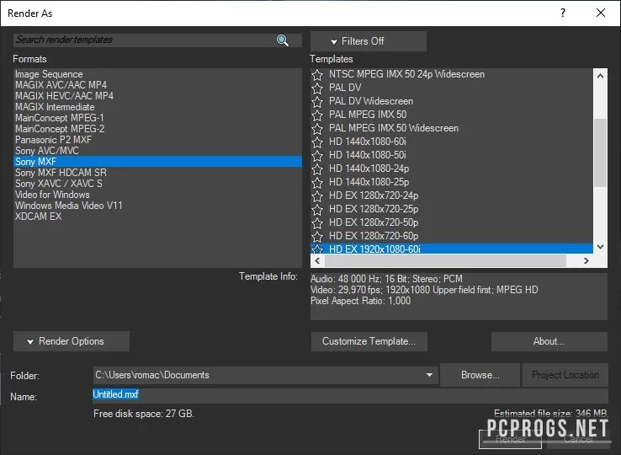Select MAGIX AVC/AAC MP4 format
The height and width of the screenshot is (455, 621).
[157, 85]
